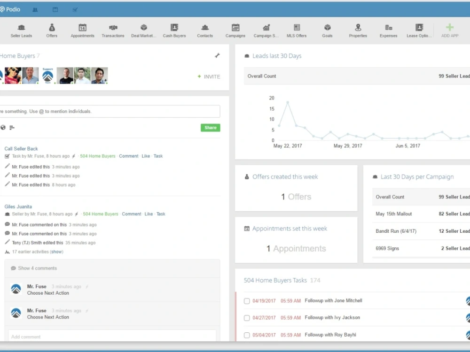Select the 6969 Signs row
This screenshot has height=352, width=470.
coord(421,248)
